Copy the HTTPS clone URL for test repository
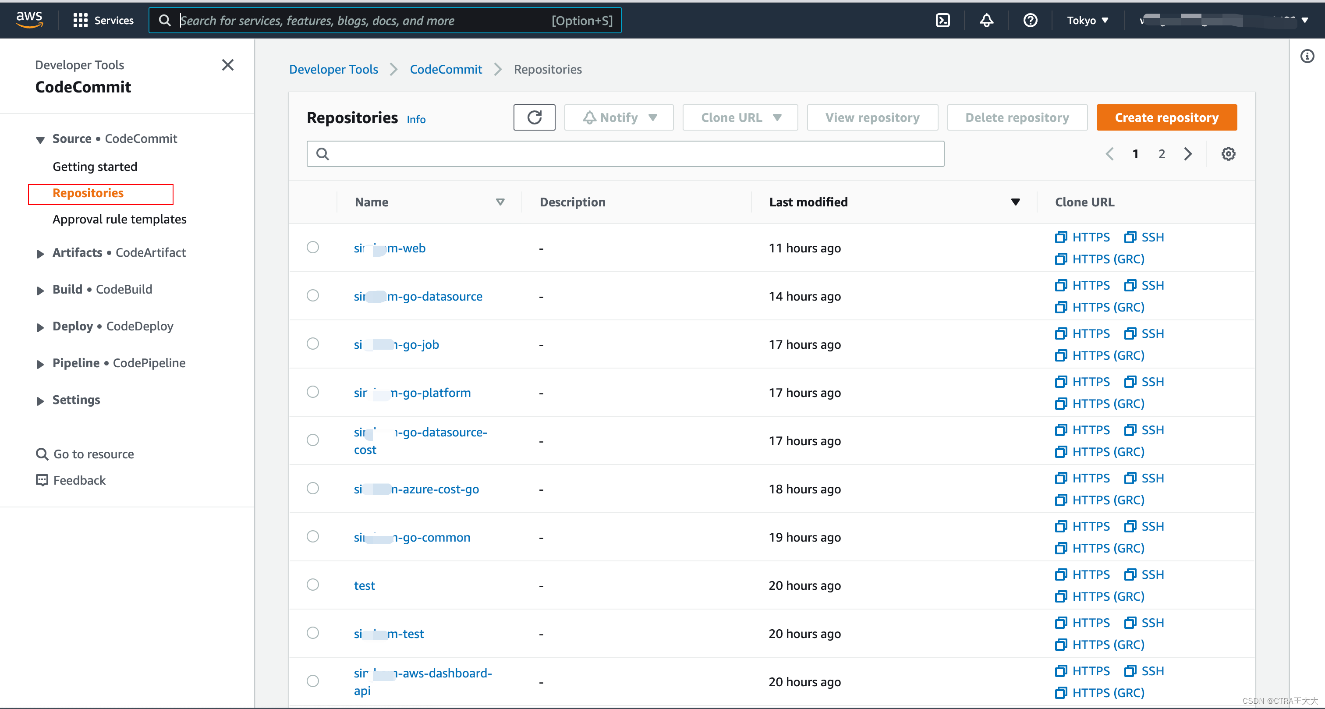 [x=1082, y=574]
